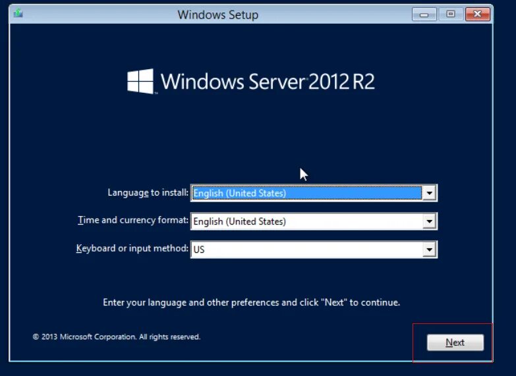The height and width of the screenshot is (376, 516).
Task: Click the Windows Setup icon in title bar
Action: tap(18, 13)
